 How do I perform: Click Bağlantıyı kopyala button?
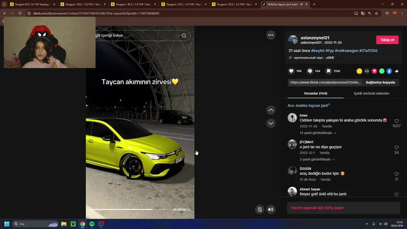pyautogui.click(x=380, y=82)
